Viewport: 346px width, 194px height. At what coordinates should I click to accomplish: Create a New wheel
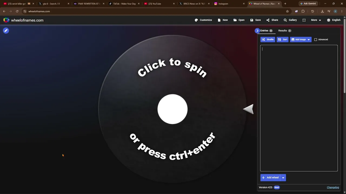223,20
